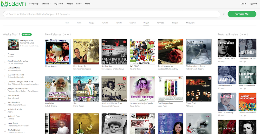Viewport: 260px width, 134px height.
Task: Open the Radio menu item
Action: (79, 4)
